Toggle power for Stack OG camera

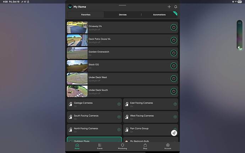(x=174, y=66)
